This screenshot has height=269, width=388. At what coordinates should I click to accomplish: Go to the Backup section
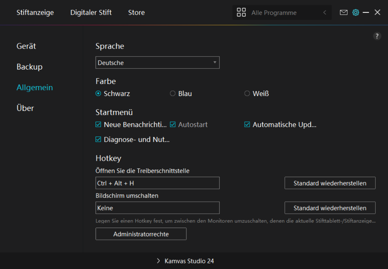pyautogui.click(x=29, y=67)
